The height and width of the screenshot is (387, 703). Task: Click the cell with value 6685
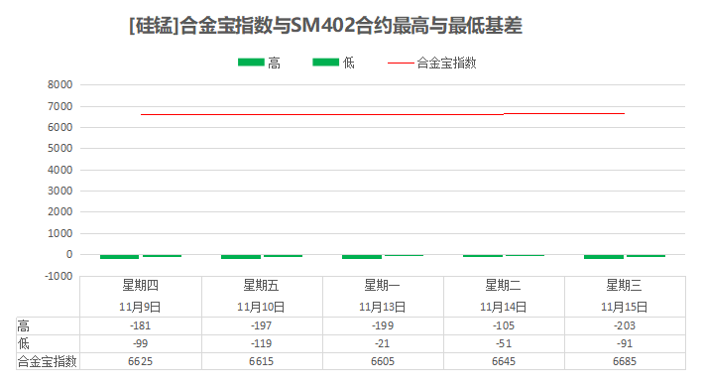(625, 361)
